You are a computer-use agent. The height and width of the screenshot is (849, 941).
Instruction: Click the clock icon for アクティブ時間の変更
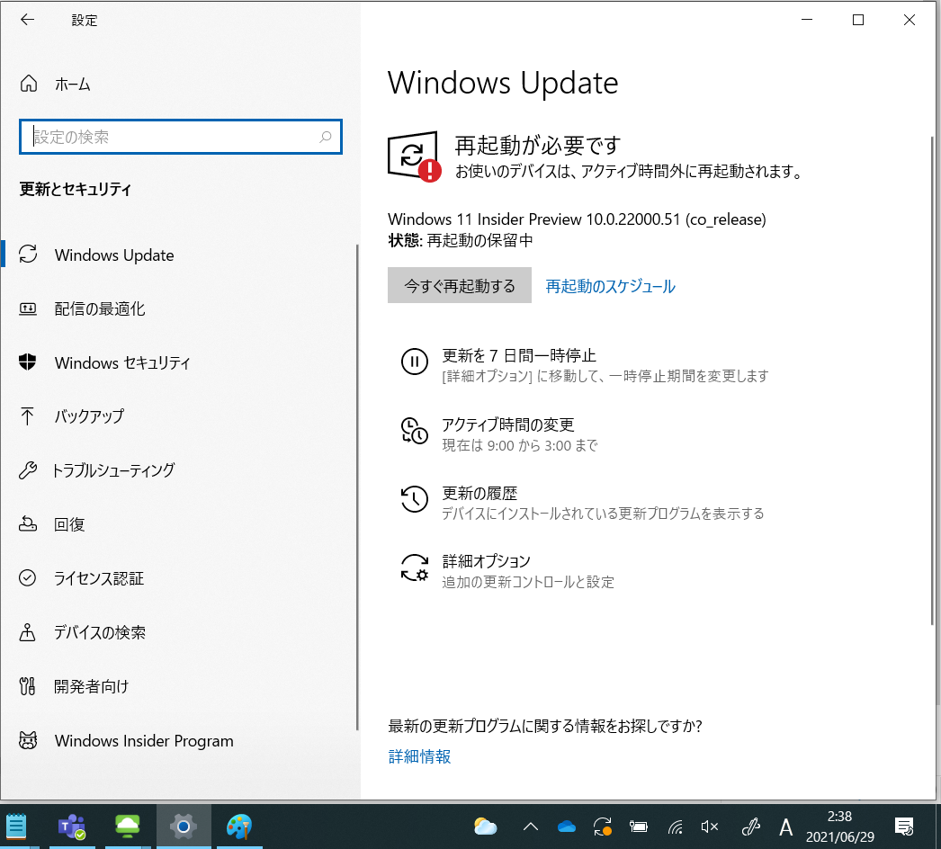tap(414, 430)
